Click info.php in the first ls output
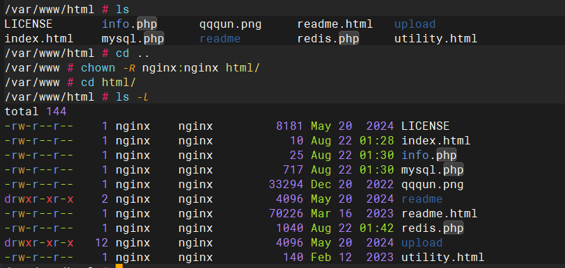Viewport: 565px width, 268px height. click(130, 24)
